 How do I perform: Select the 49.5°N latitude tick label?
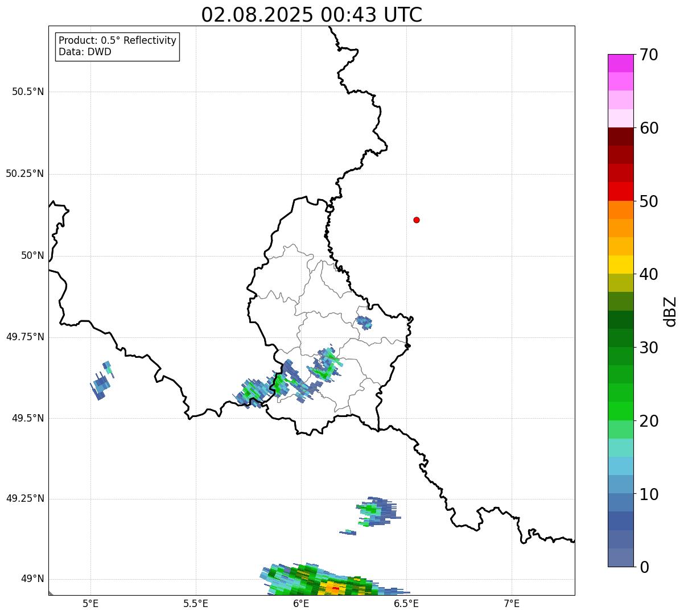click(x=27, y=418)
